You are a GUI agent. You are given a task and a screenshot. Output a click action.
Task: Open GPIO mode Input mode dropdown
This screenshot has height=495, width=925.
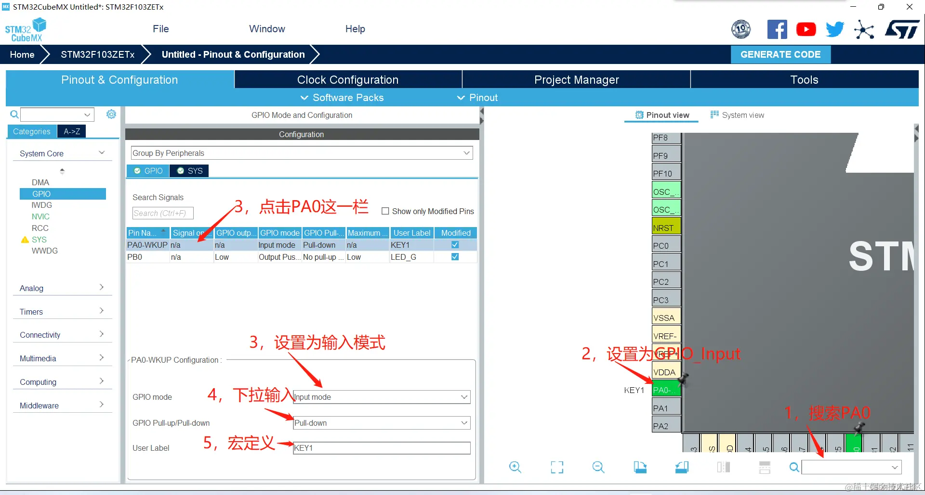pos(382,397)
